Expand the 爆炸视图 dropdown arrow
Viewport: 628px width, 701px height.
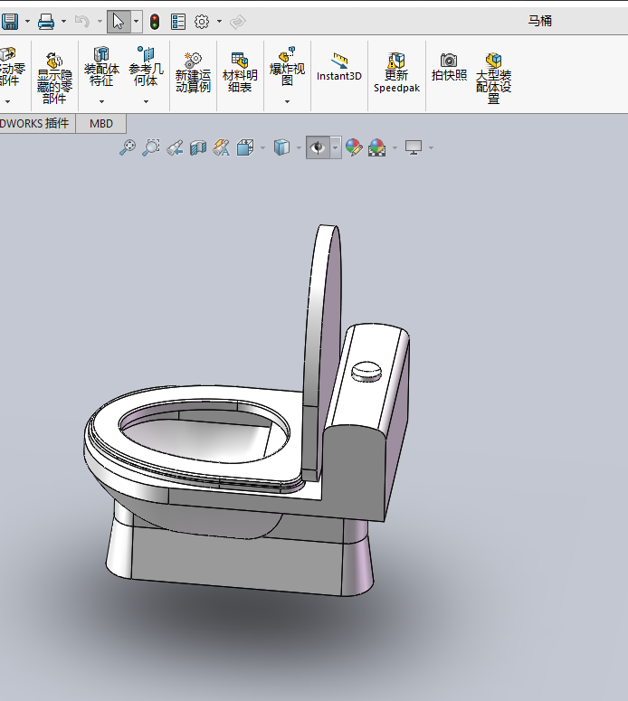click(x=287, y=101)
